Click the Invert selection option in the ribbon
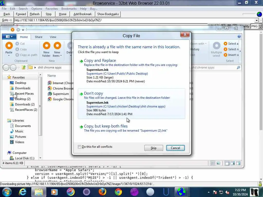This screenshot has width=263, height=197. (x=231, y=55)
